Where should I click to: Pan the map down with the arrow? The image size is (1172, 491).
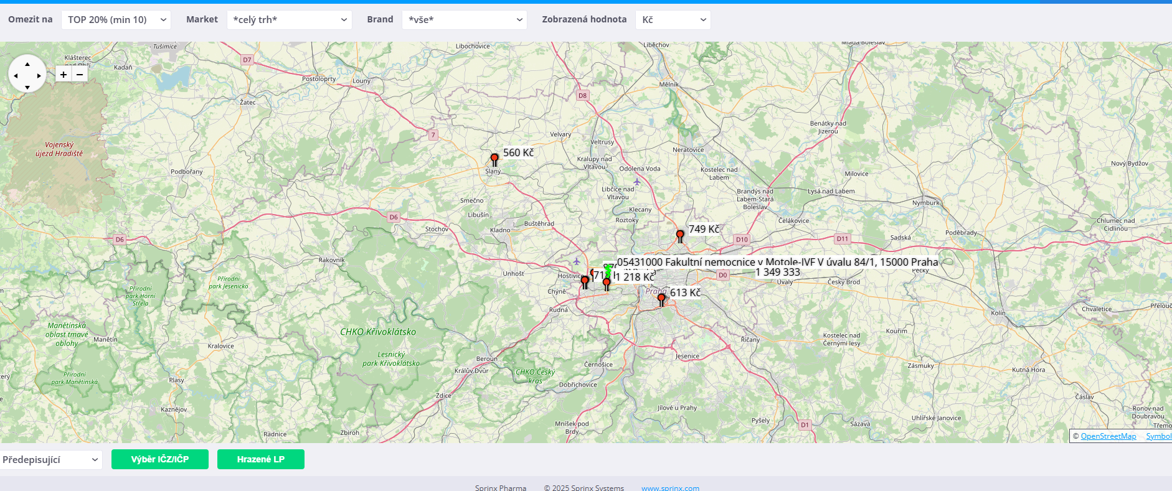pyautogui.click(x=27, y=87)
